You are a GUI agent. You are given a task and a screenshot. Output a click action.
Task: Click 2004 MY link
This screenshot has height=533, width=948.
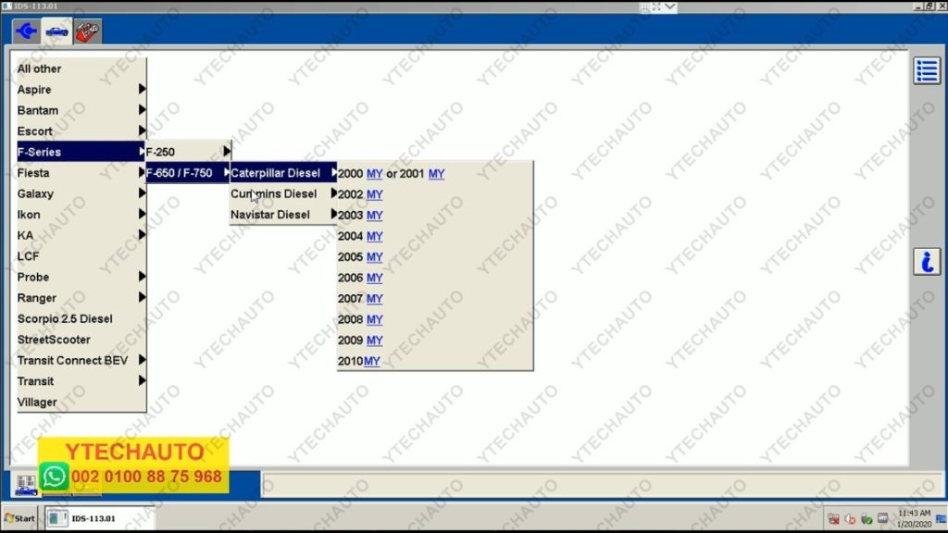pyautogui.click(x=374, y=236)
